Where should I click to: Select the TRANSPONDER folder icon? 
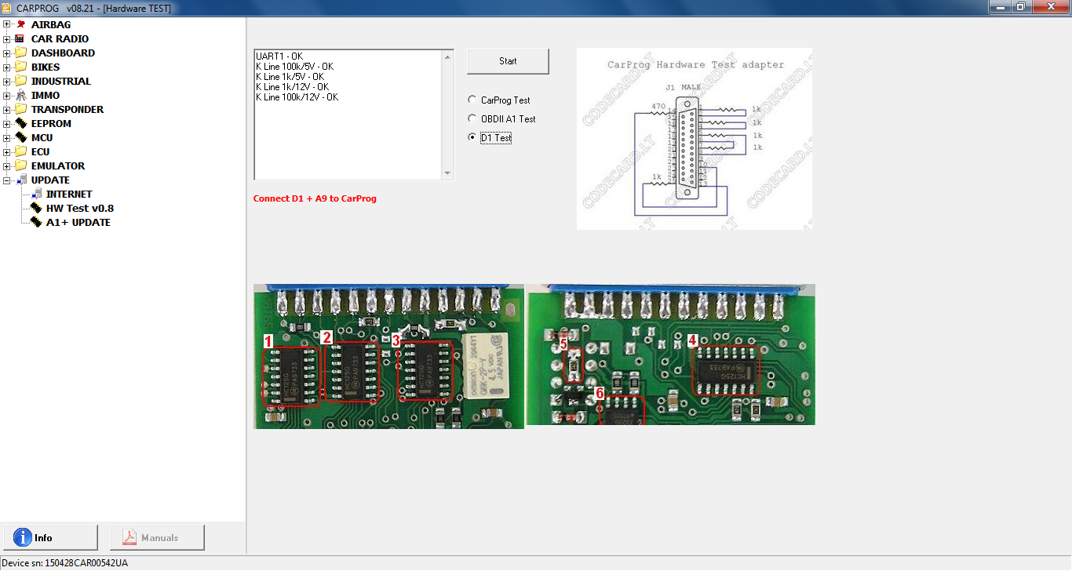(20, 109)
